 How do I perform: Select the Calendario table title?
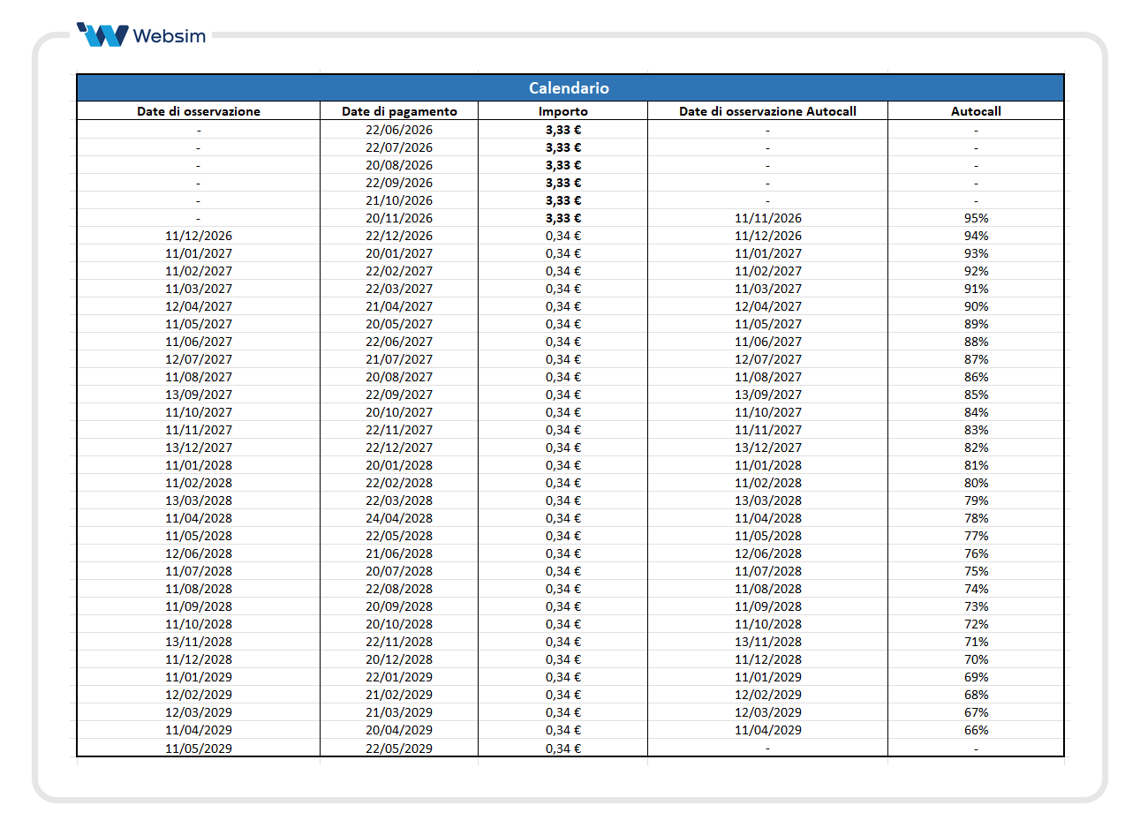(x=570, y=87)
